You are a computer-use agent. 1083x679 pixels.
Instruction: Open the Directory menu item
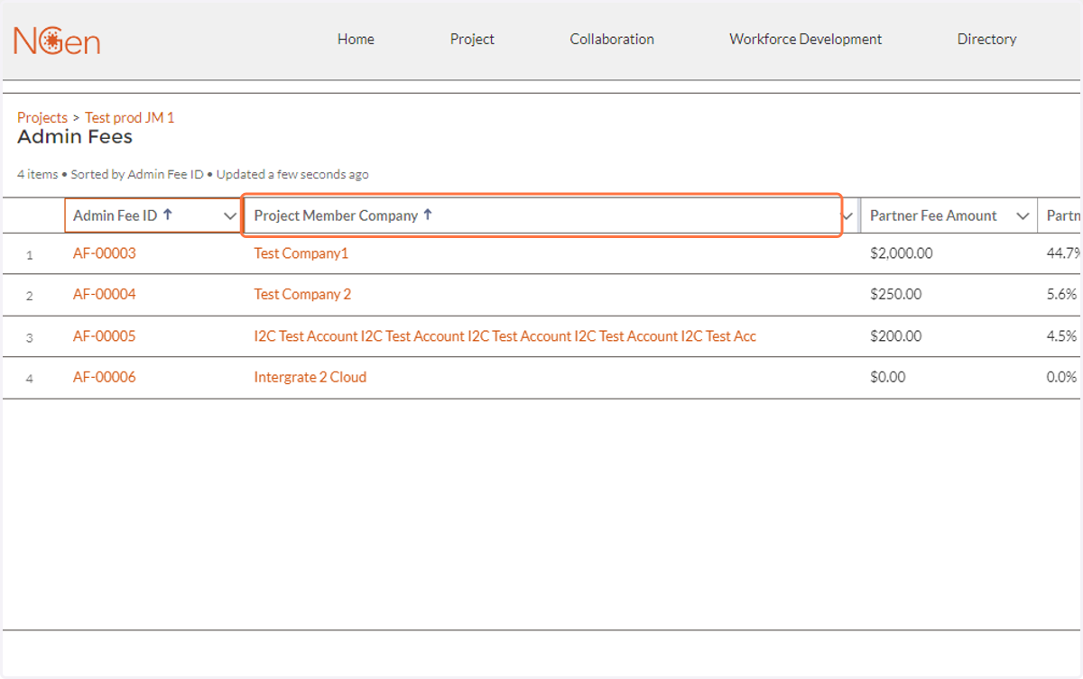pyautogui.click(x=986, y=39)
